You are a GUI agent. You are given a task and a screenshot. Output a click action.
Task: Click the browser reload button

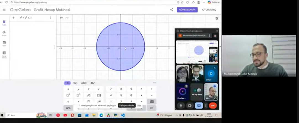(6, 2)
